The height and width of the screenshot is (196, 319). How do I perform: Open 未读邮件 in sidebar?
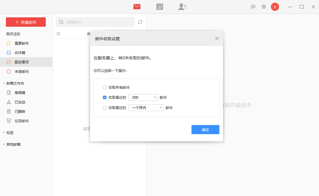(21, 72)
